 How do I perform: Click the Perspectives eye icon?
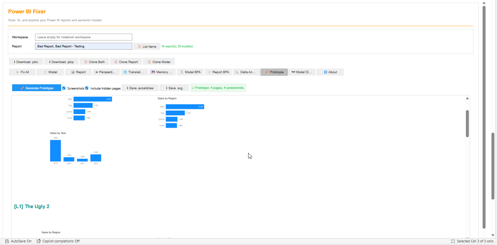tap(96, 72)
